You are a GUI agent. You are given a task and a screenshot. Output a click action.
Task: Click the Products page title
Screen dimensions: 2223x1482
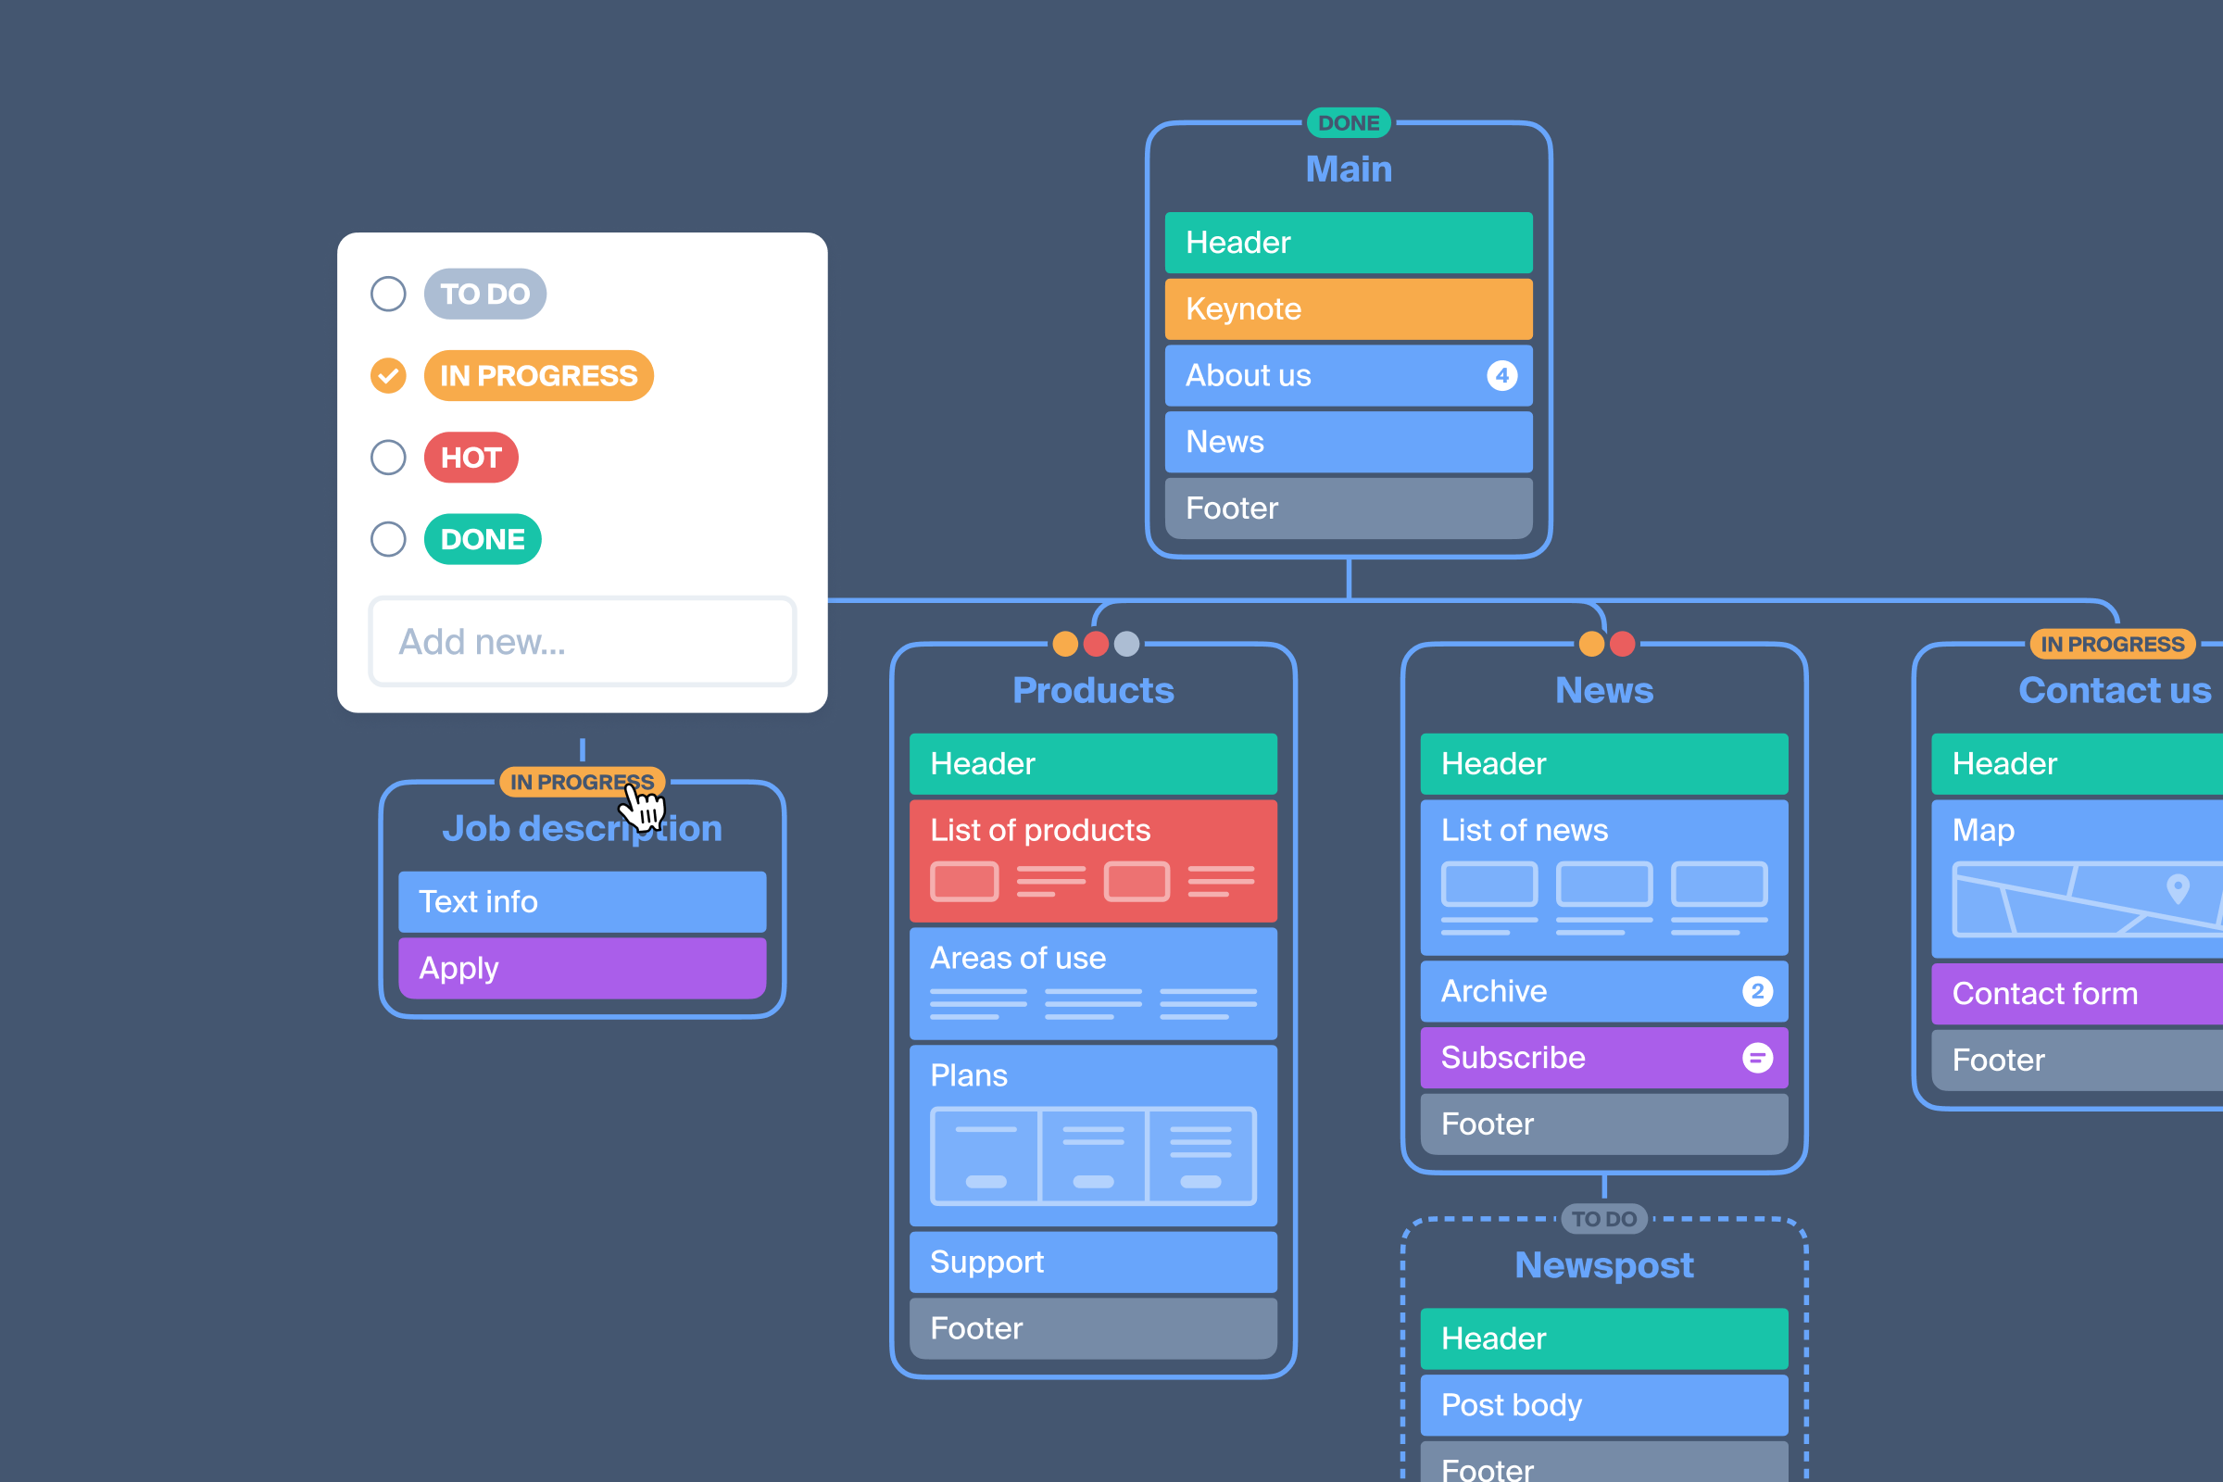coord(1093,691)
